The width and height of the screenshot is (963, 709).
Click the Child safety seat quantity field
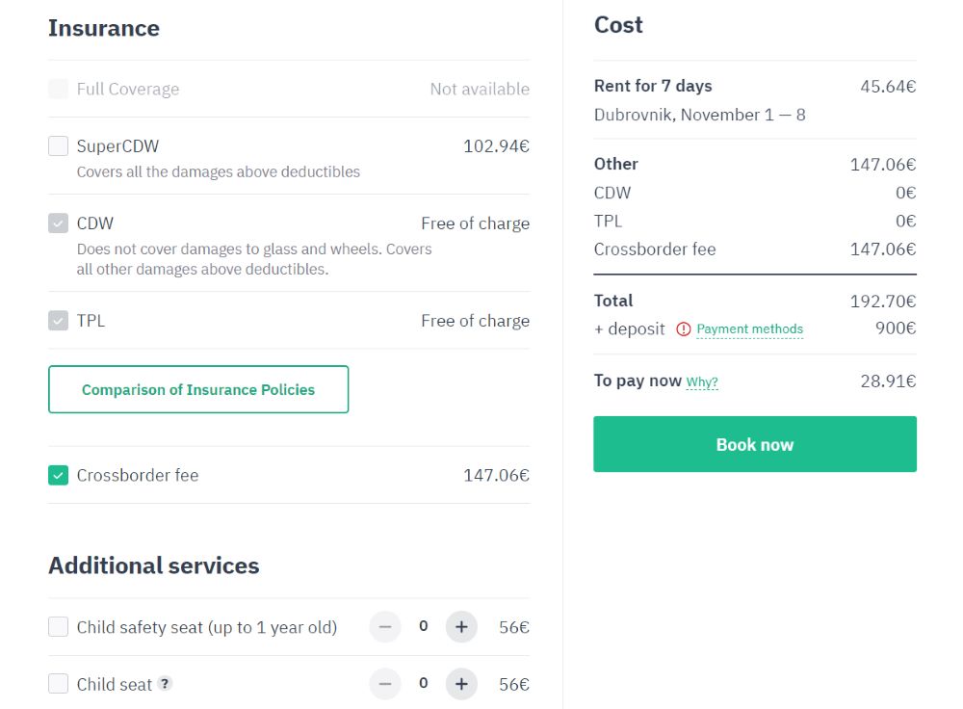[x=423, y=627]
